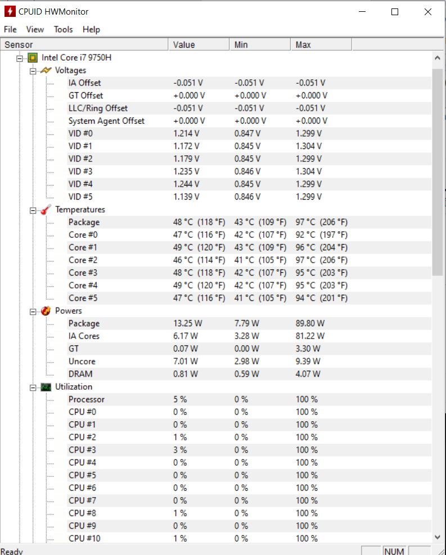
Task: Click the Value column header
Action: pyautogui.click(x=199, y=44)
